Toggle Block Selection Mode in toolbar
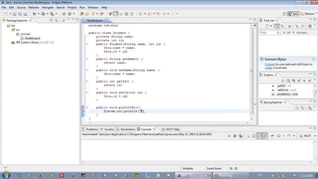 click(126, 14)
